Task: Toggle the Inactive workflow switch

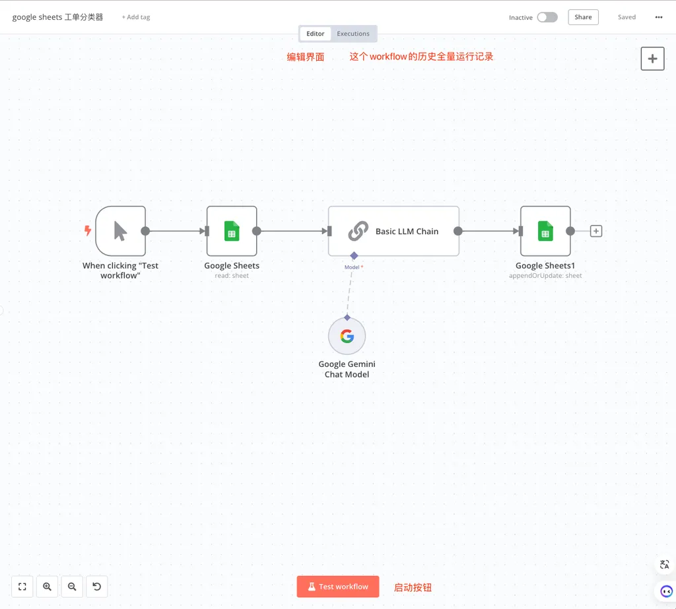Action: pyautogui.click(x=547, y=17)
